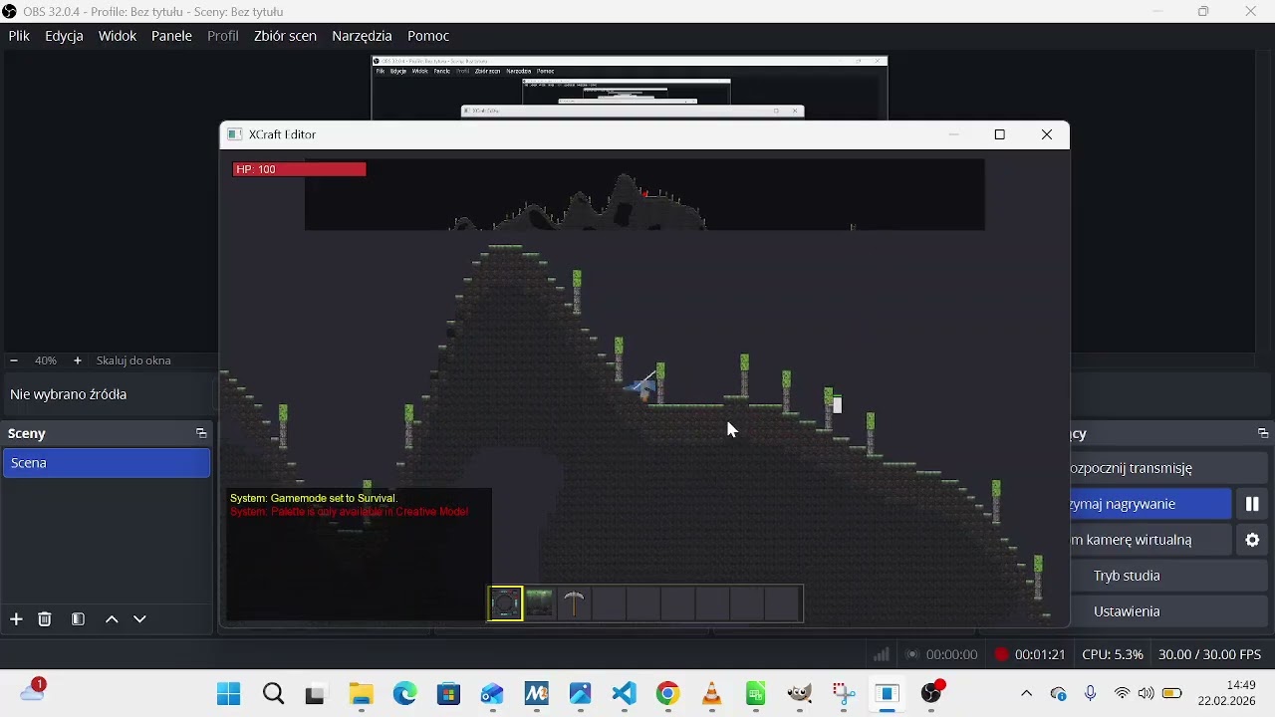Click streaming timer 00:00:00

[951, 654]
